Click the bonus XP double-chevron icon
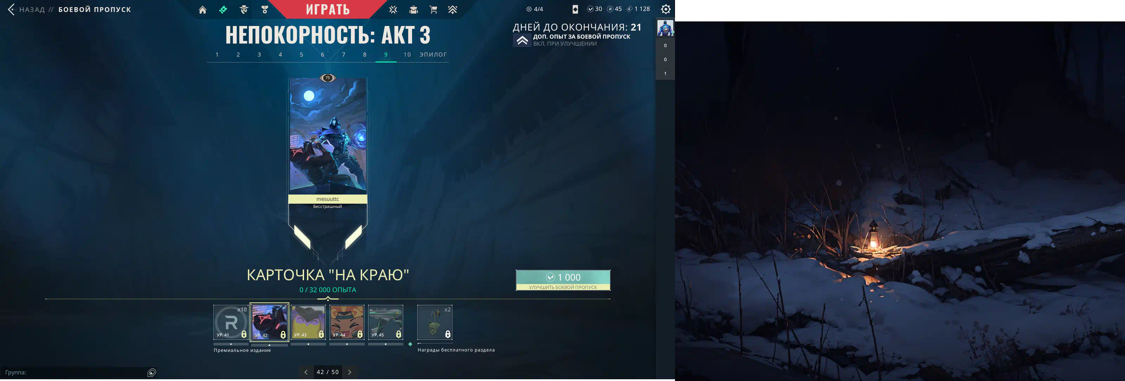Screen dimensions: 1125x381 point(522,41)
